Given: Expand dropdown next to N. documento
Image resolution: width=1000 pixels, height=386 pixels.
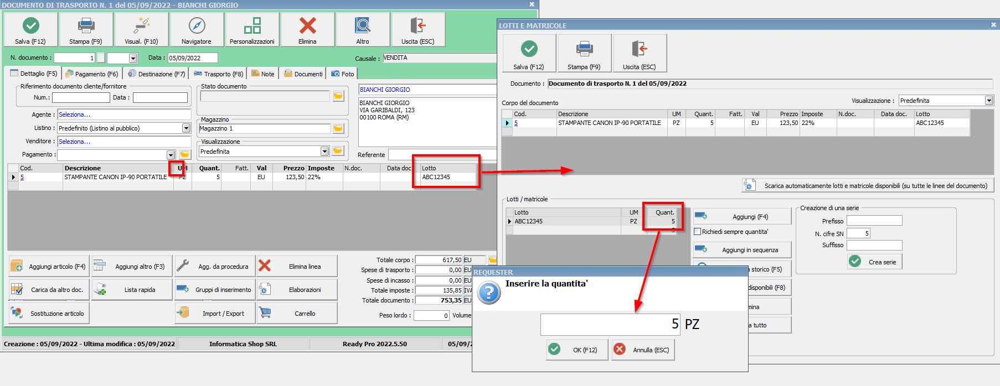Looking at the screenshot, I should coord(133,58).
